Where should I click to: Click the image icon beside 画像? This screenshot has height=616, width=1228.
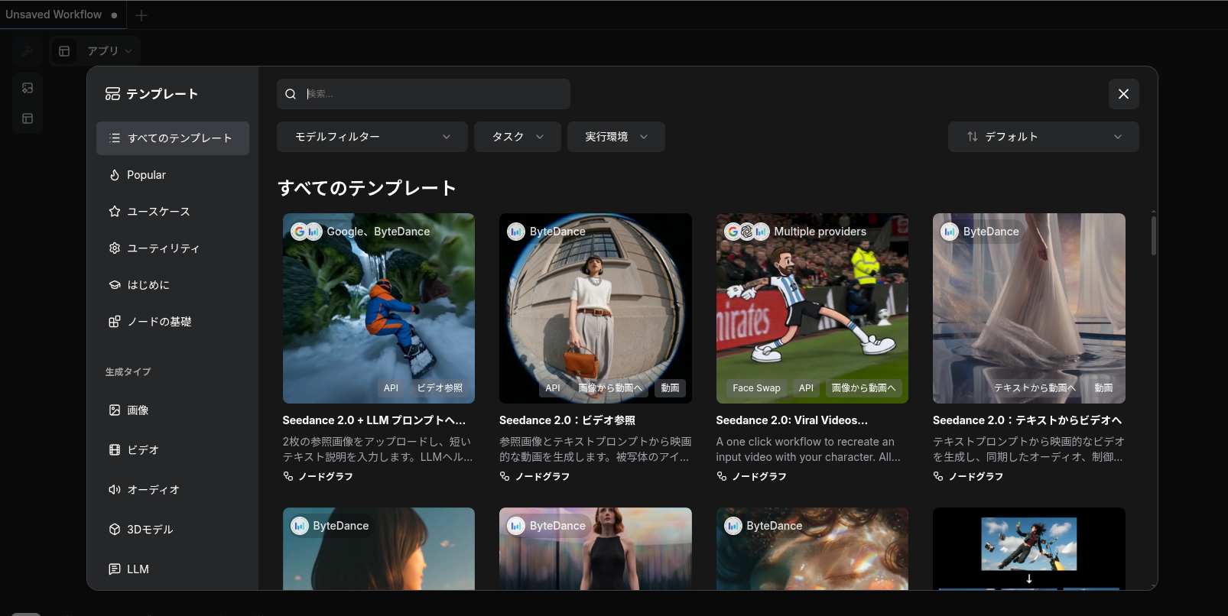pyautogui.click(x=115, y=410)
